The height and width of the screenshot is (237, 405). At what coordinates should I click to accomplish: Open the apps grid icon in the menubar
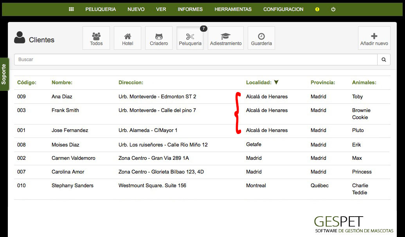[71, 9]
